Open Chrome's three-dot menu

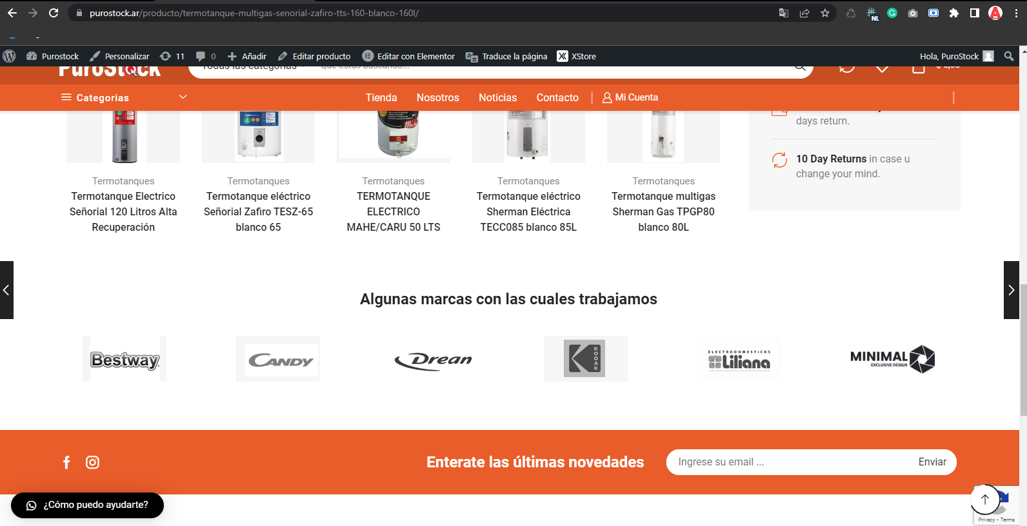tap(1016, 13)
